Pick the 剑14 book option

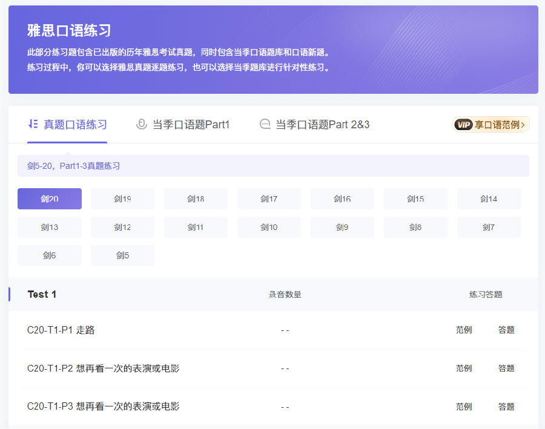tap(489, 199)
